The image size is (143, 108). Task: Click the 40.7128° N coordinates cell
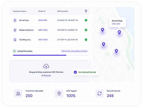67,30
